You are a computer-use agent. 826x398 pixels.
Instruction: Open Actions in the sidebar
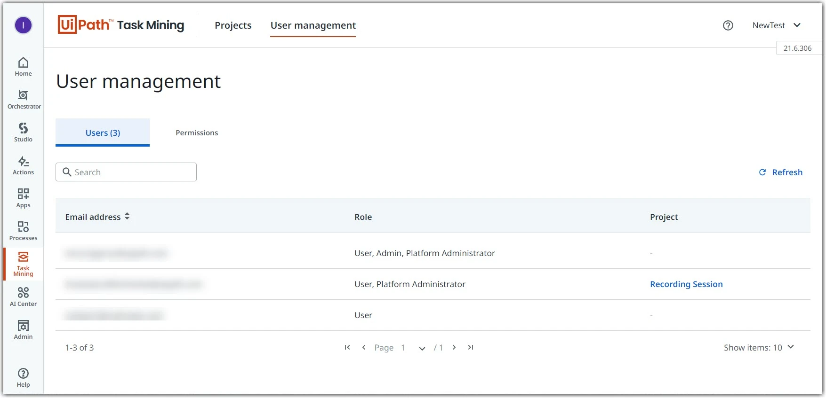23,165
